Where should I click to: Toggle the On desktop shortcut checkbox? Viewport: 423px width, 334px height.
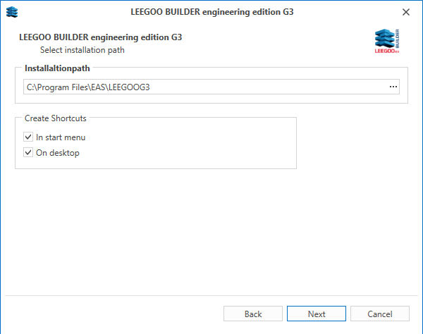(x=28, y=153)
